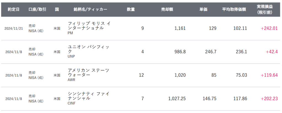Click the PM ticker symbol
The width and height of the screenshot is (282, 113).
[x=70, y=33]
